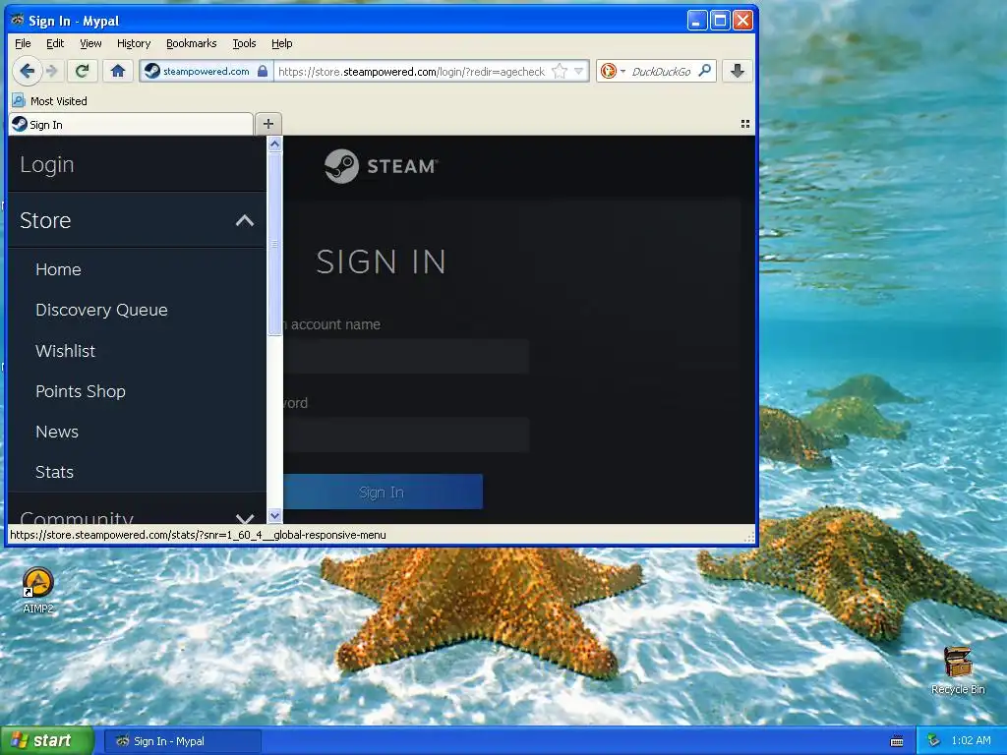Open the Points Shop link
The height and width of the screenshot is (755, 1007).
81,391
